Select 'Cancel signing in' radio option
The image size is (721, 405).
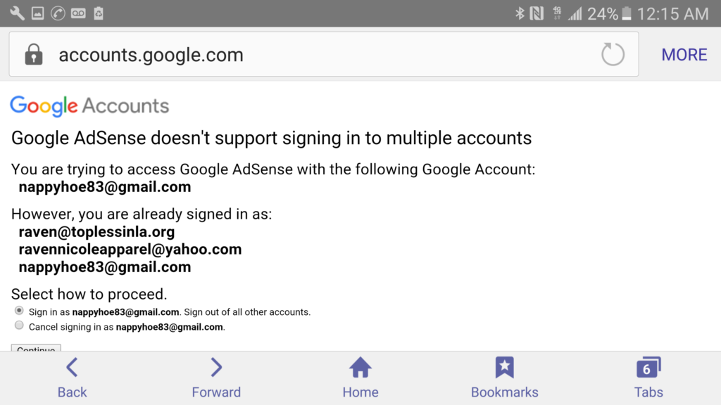click(x=19, y=326)
